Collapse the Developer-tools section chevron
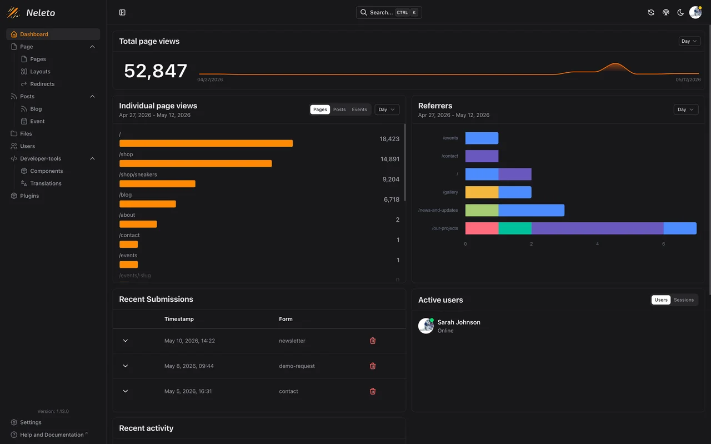 pyautogui.click(x=92, y=158)
